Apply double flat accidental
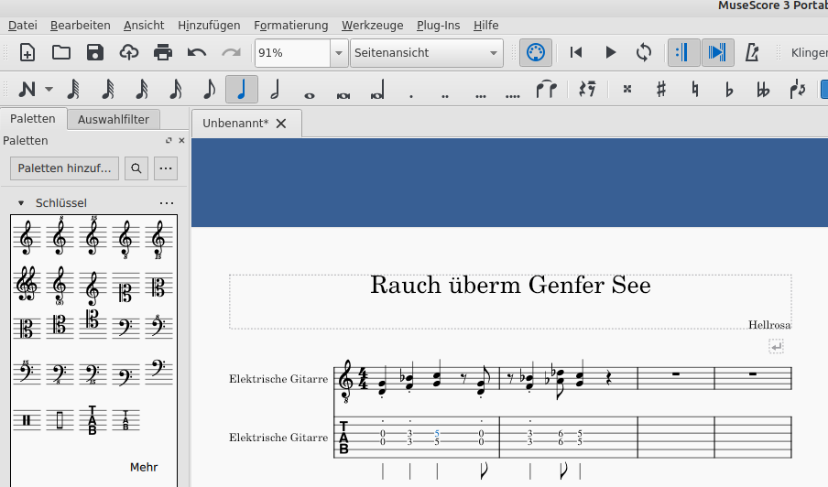This screenshot has height=487, width=828. [763, 89]
